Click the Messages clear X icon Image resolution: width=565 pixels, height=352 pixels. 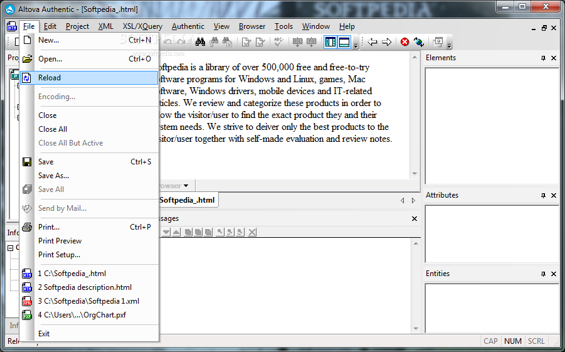(252, 232)
